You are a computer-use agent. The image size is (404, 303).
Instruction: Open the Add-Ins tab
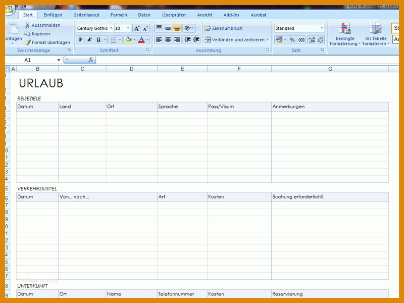click(x=231, y=15)
